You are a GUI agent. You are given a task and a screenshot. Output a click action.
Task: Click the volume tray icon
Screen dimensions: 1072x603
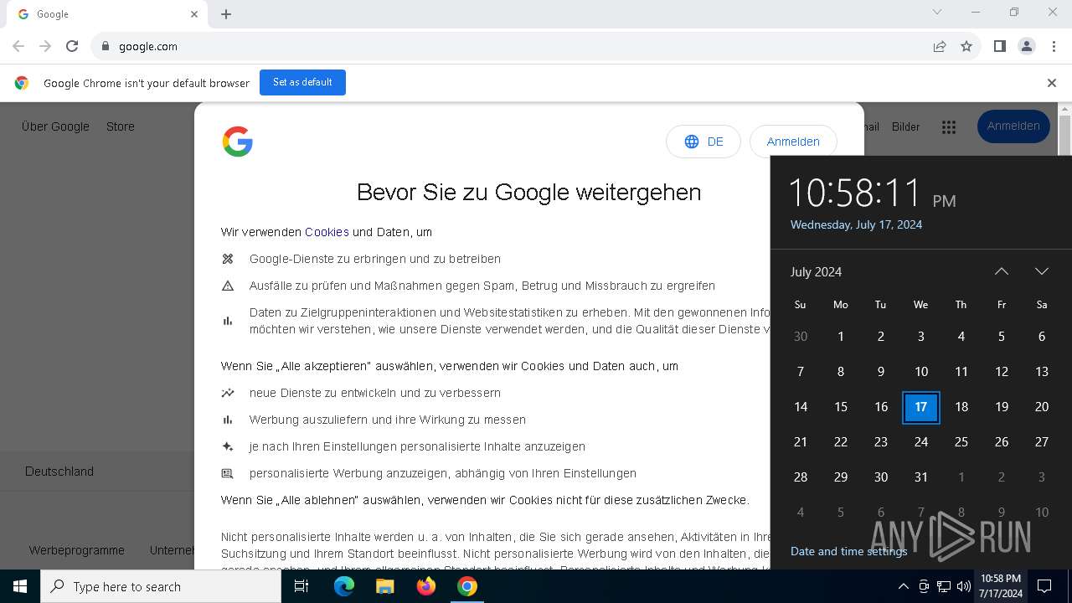(964, 586)
